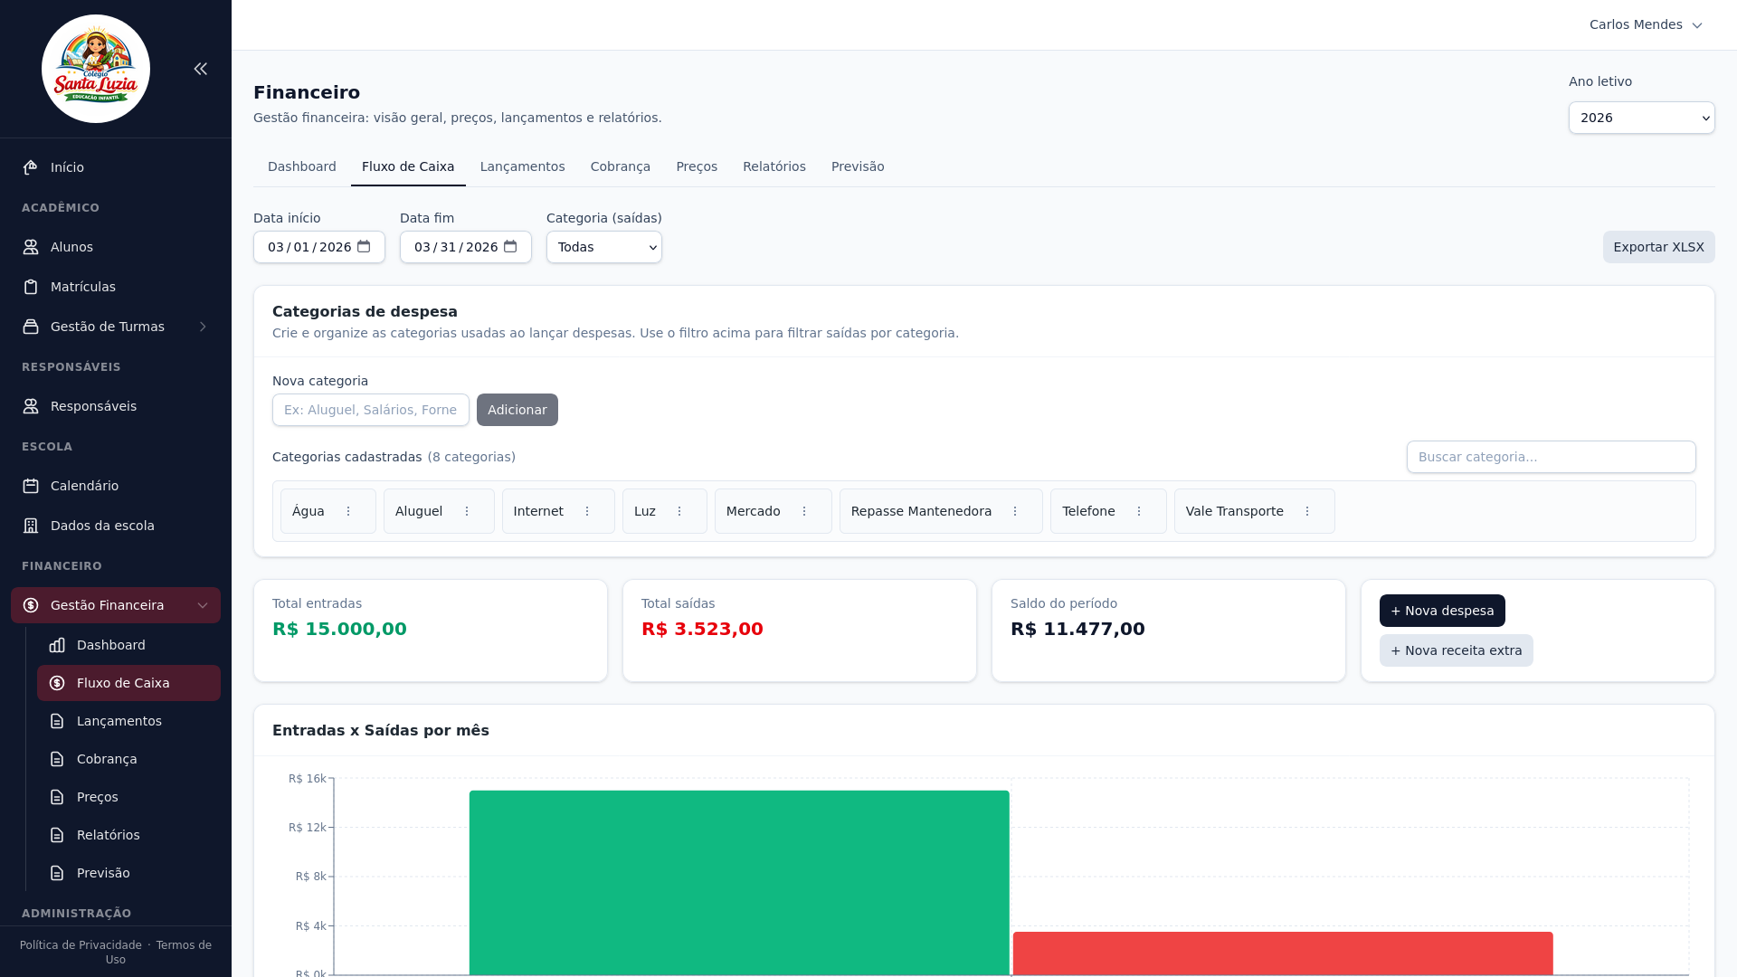
Task: Click the Buscar categoria search field
Action: point(1551,457)
